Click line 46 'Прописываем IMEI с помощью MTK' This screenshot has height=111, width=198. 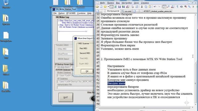pyautogui.click(x=141, y=59)
